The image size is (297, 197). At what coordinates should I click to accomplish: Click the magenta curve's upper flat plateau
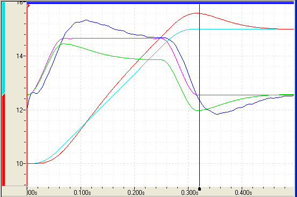pos(112,39)
